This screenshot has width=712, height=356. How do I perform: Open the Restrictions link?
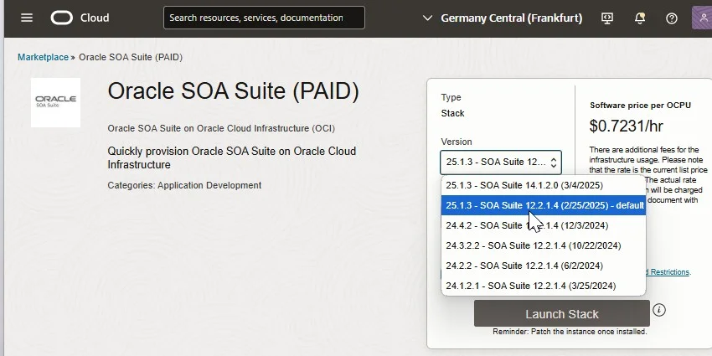click(x=667, y=272)
